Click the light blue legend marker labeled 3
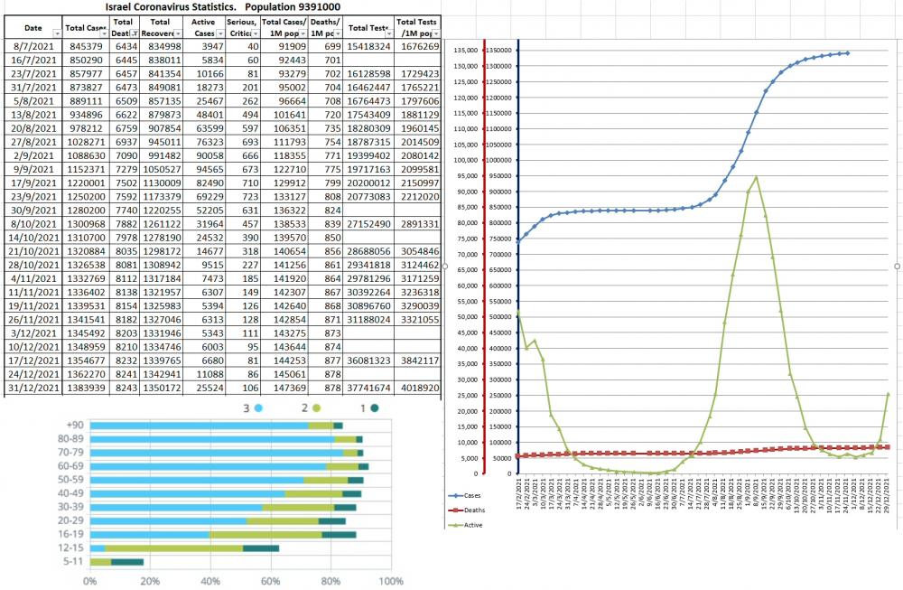The width and height of the screenshot is (903, 590). click(258, 407)
